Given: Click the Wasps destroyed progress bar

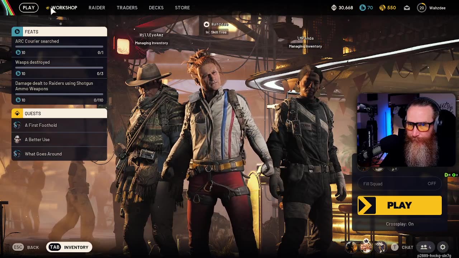Looking at the screenshot, I should 59,67.
